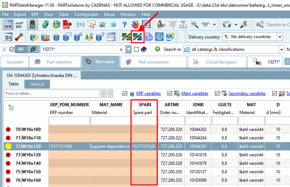This screenshot has width=290, height=187.
Task: Open the ERP variables link
Action: pos(148,93)
